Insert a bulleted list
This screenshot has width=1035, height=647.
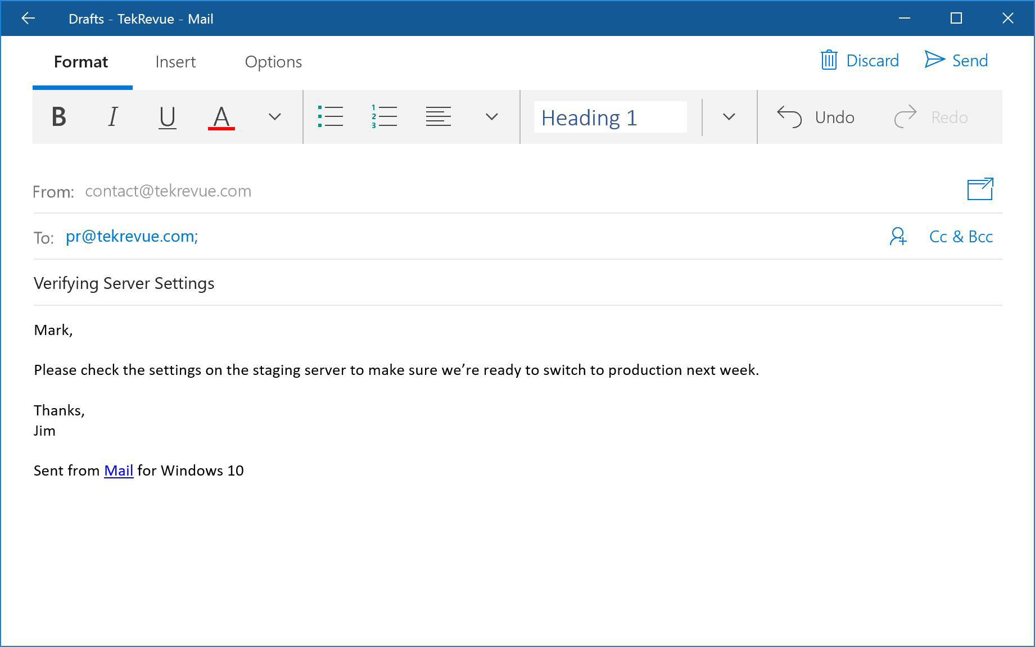[x=331, y=116]
